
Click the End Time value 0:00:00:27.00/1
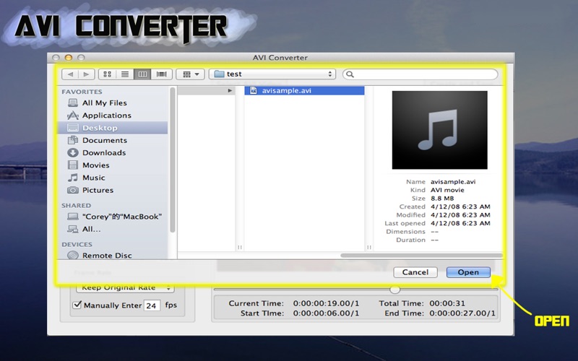point(462,313)
